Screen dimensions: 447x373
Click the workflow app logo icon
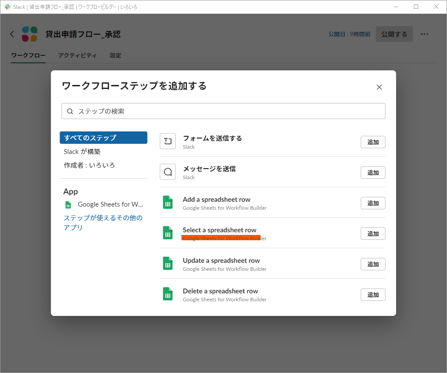coord(30,34)
